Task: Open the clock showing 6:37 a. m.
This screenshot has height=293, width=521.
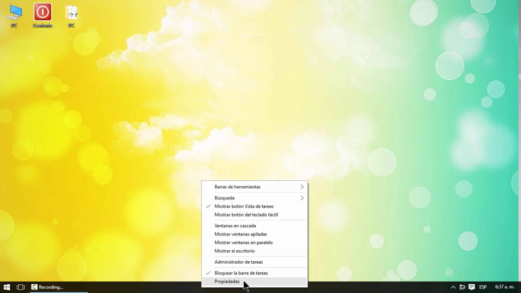Action: pos(505,287)
